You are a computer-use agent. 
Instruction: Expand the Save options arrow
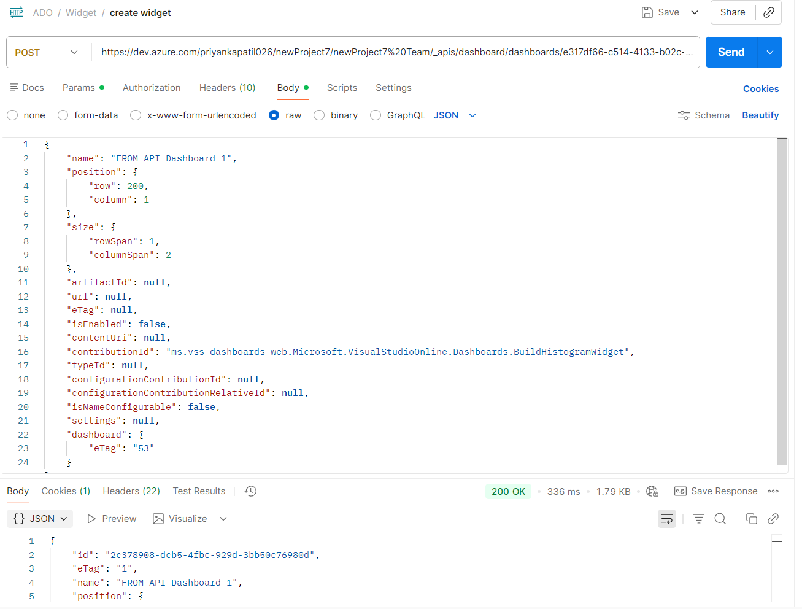695,12
